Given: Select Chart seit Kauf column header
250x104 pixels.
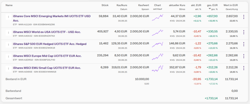Looking at the screenshot, I should tap(157, 7).
